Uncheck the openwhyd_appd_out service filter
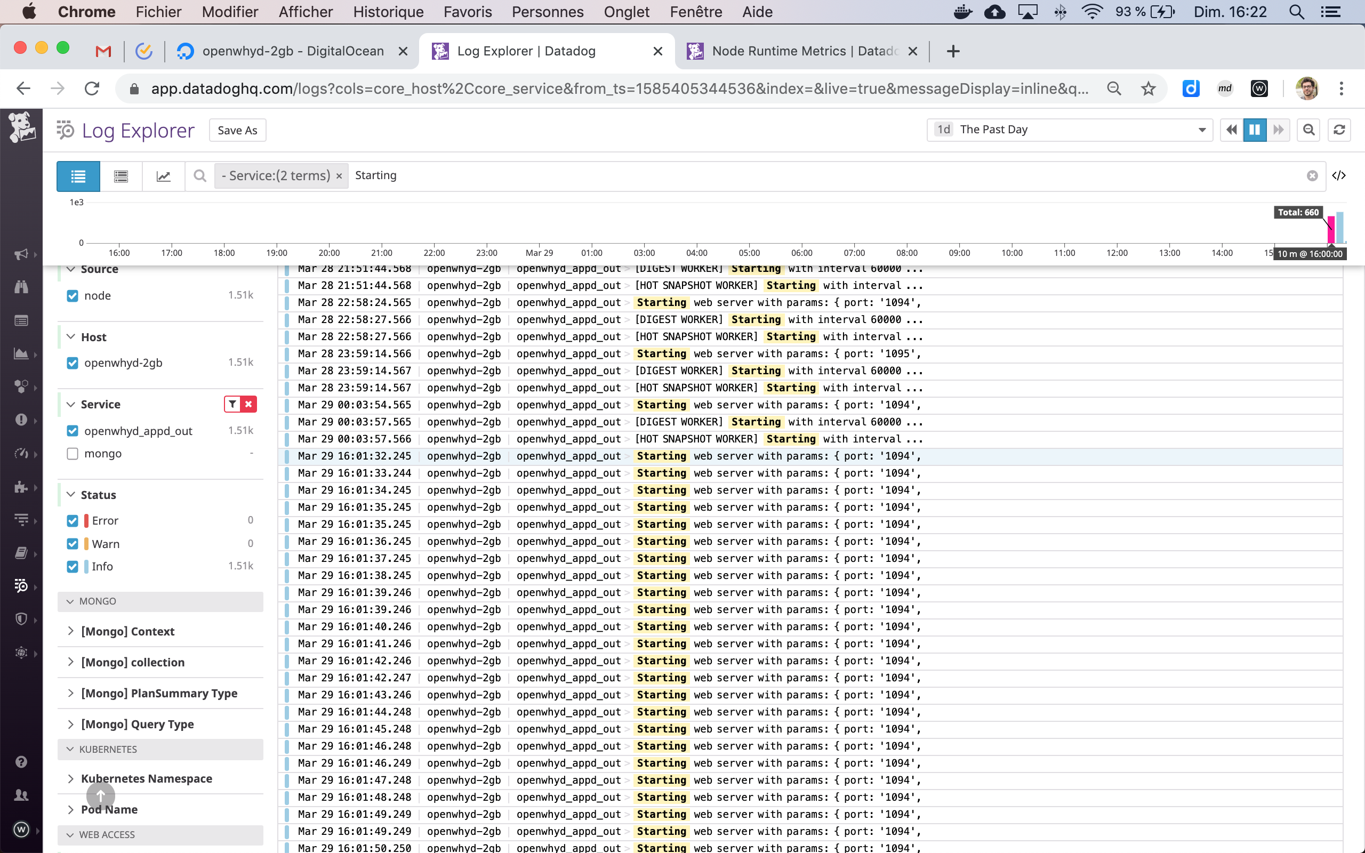Screen dimensions: 1365x853 click(72, 430)
